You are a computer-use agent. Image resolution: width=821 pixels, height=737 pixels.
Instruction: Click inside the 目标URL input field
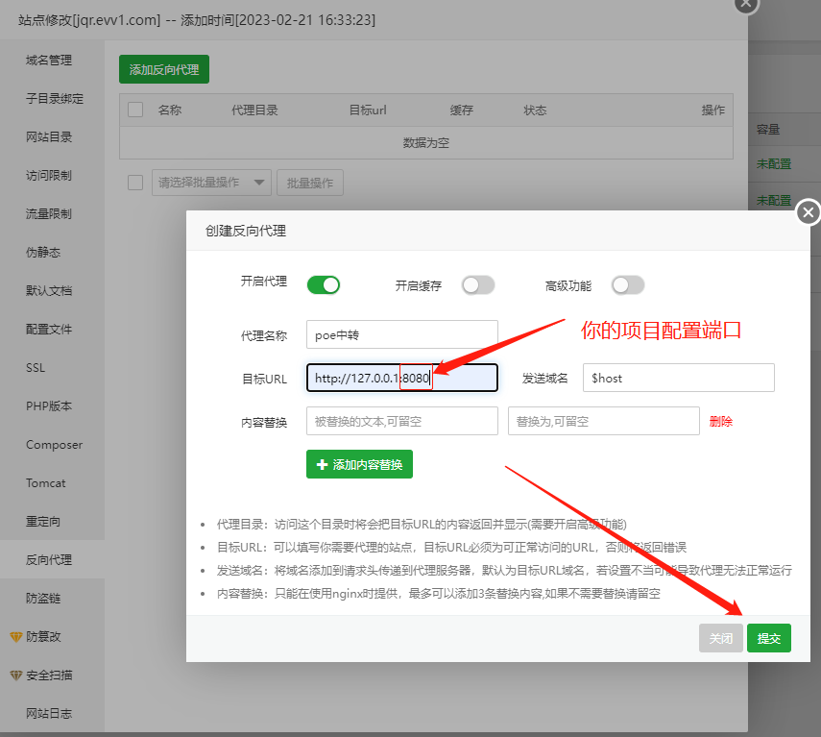401,377
